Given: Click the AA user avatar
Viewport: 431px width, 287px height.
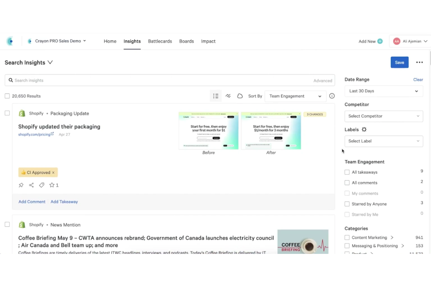Looking at the screenshot, I should (x=397, y=41).
